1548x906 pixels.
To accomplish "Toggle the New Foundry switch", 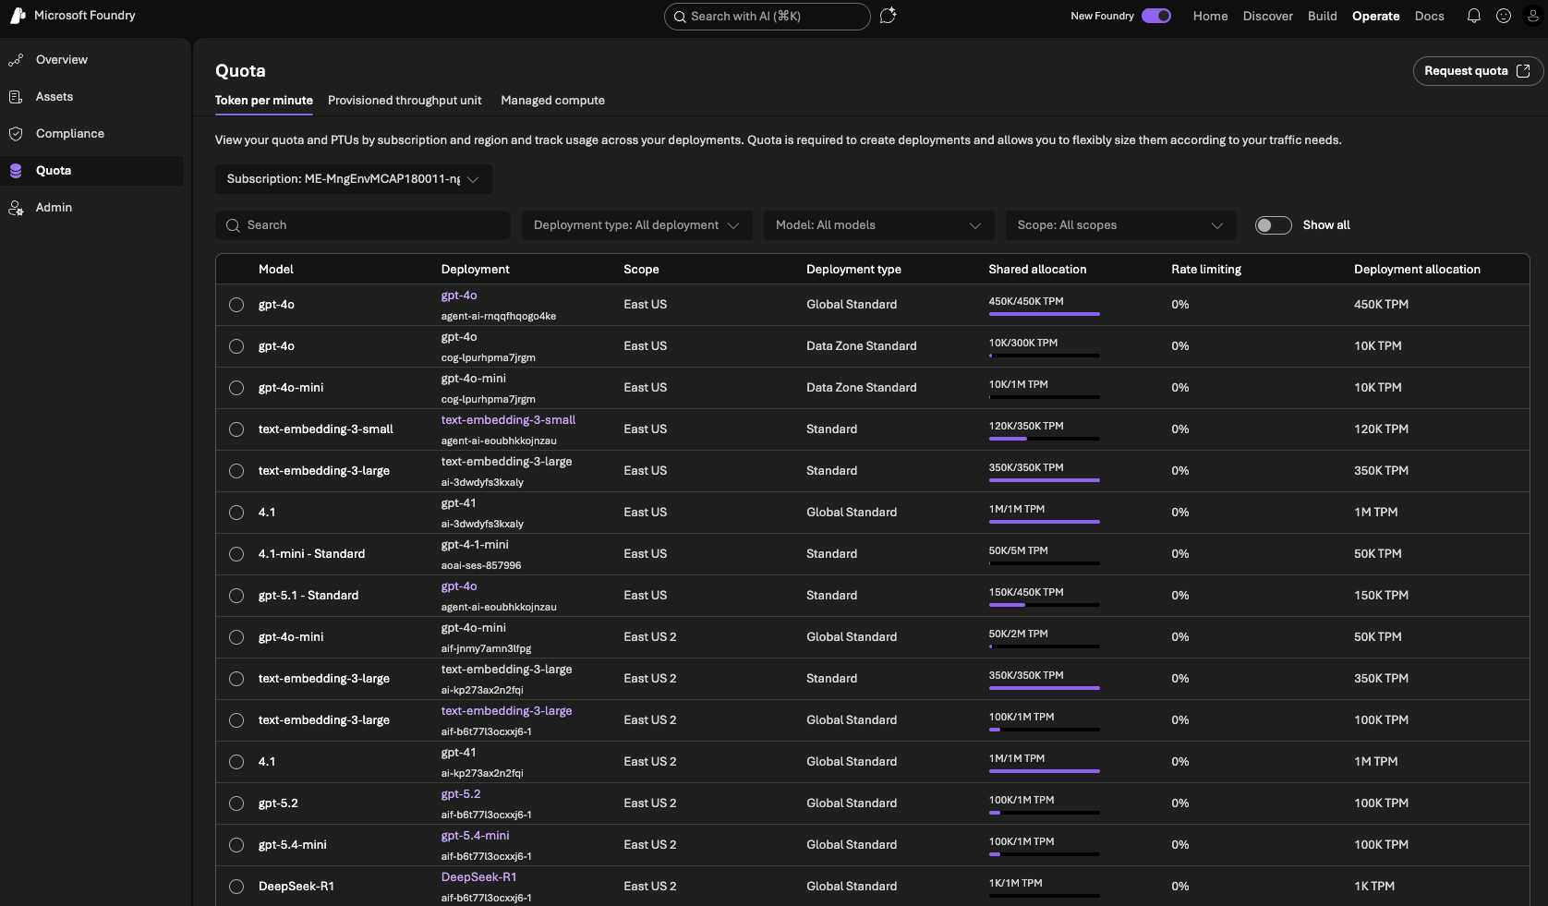I will pos(1156,16).
